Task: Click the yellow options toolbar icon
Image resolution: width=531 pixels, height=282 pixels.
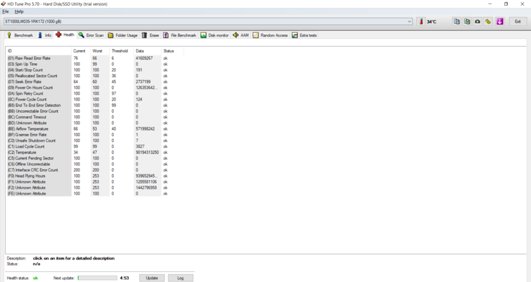Action: pyautogui.click(x=488, y=21)
